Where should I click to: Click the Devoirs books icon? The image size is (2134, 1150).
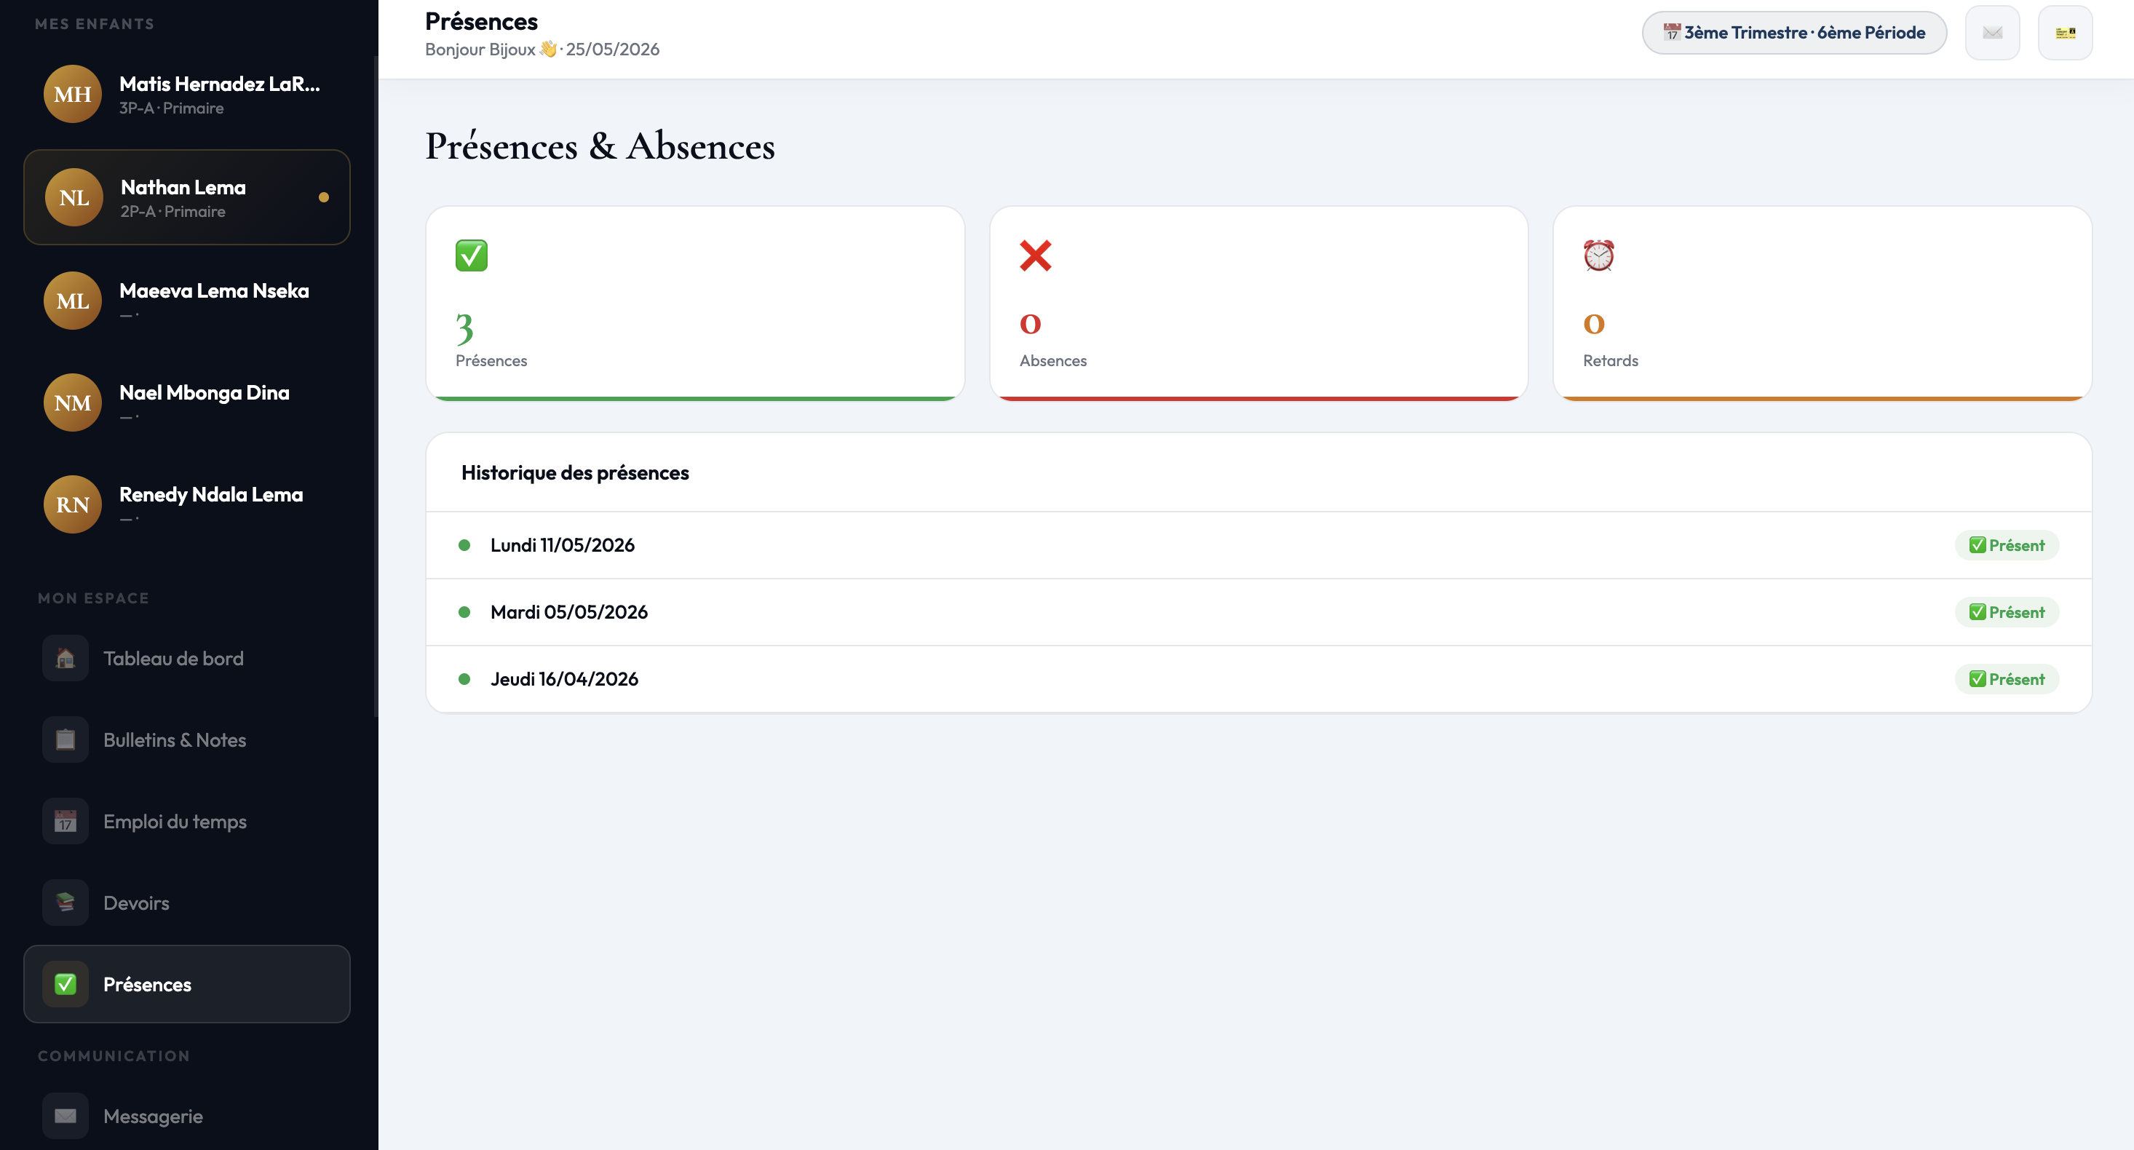(x=66, y=903)
